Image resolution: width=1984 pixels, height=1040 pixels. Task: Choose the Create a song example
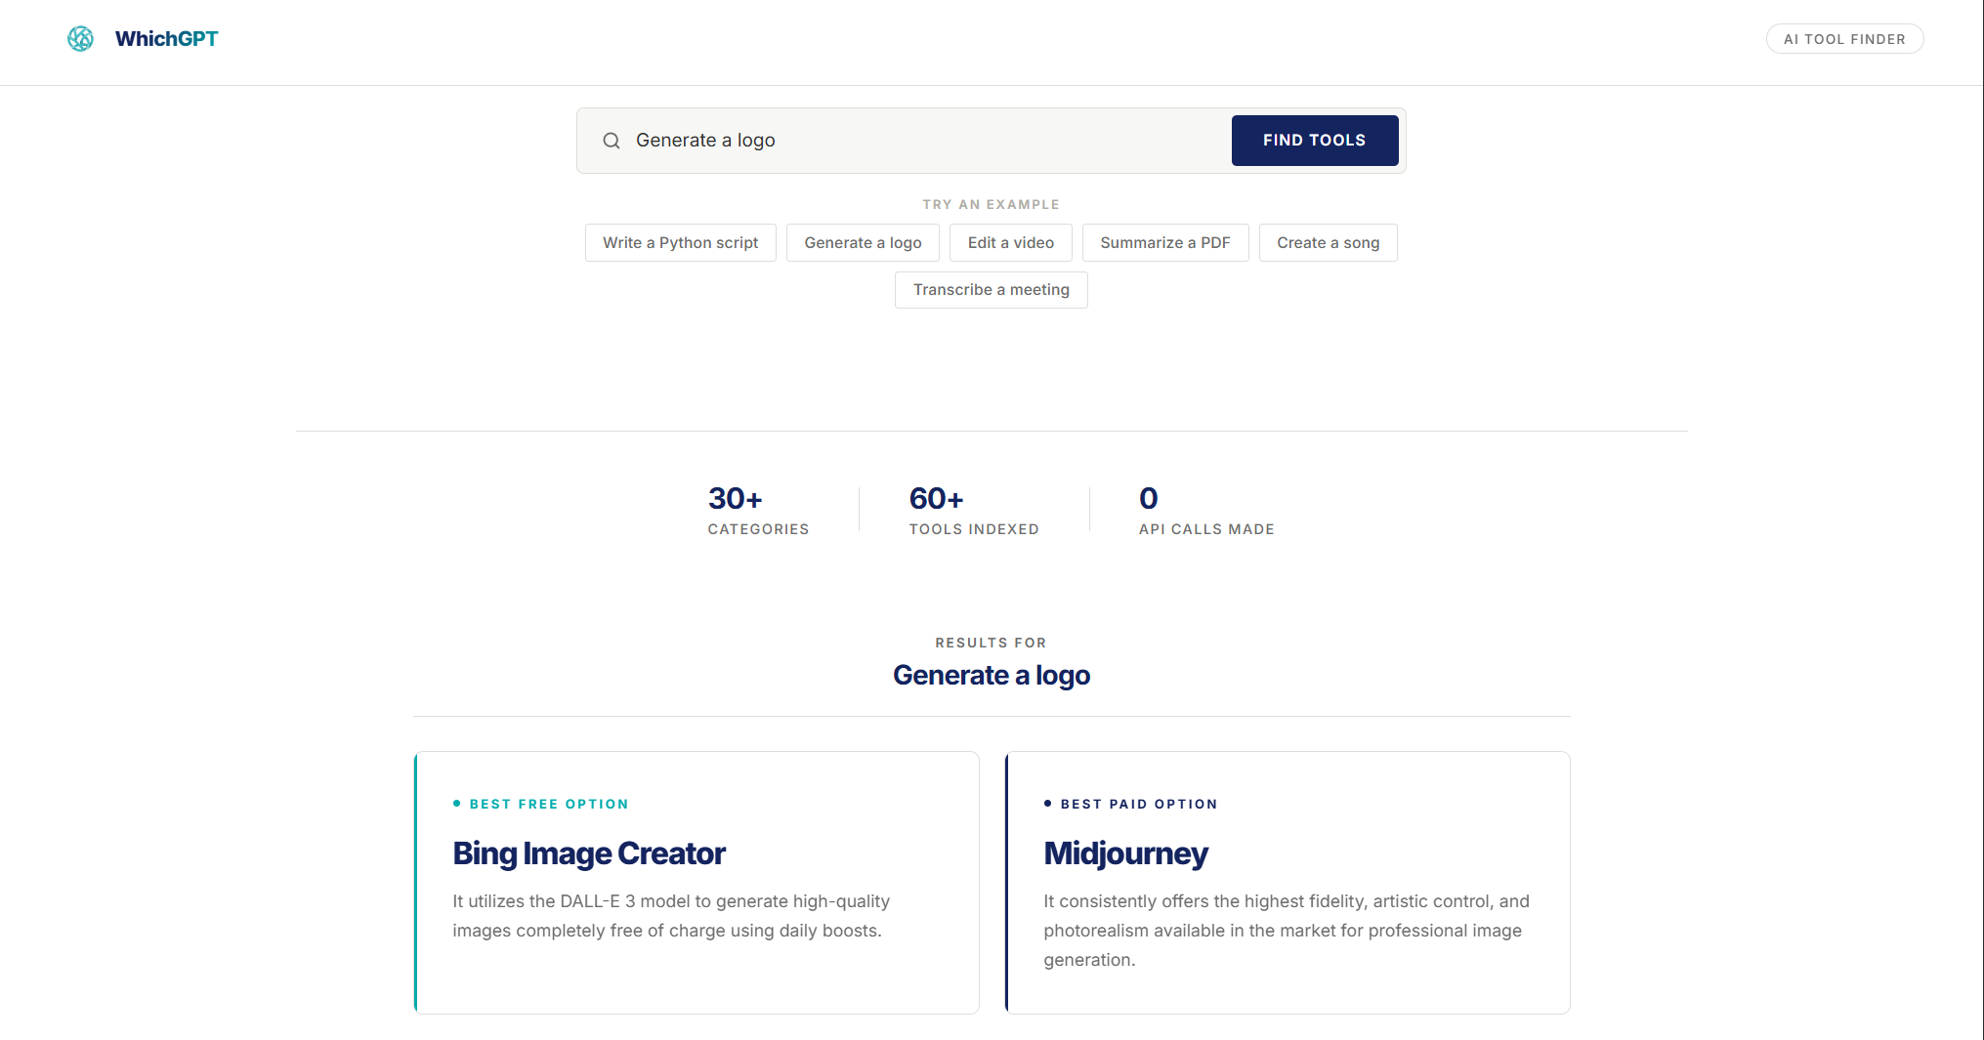click(1329, 243)
